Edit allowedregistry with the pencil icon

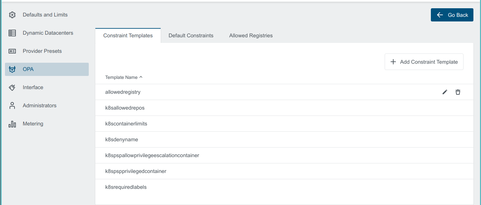coord(445,92)
